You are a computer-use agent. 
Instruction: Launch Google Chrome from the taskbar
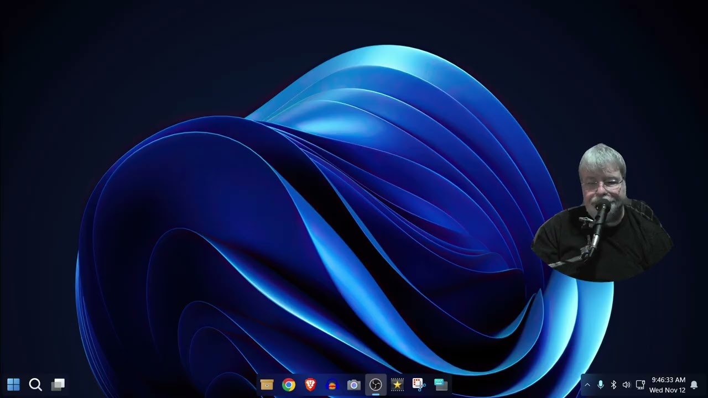pos(289,385)
